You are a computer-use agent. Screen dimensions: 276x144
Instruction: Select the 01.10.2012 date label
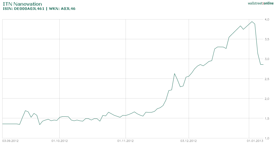pos(59,140)
